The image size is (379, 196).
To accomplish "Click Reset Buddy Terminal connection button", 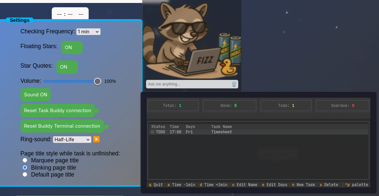I will point(62,126).
